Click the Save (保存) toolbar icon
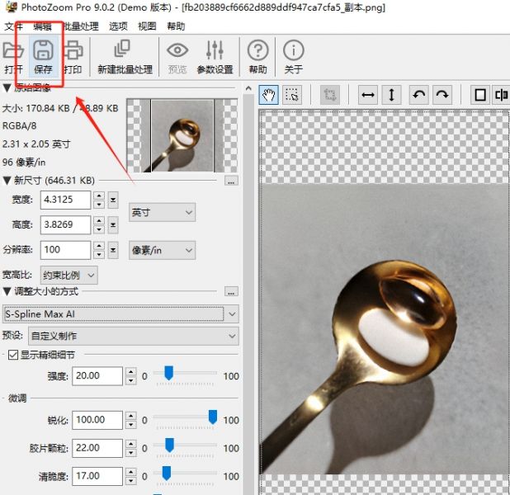 click(x=43, y=57)
